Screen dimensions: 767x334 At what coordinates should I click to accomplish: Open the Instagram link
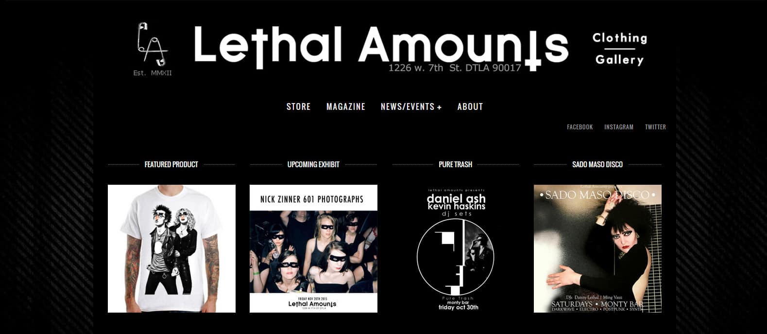click(619, 127)
